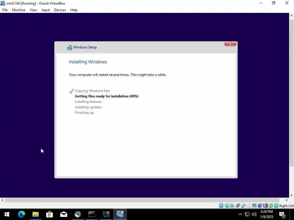Screen dimensions: 294x220
Task: Select the 'Copying Windows files' step text
Action: [92, 91]
